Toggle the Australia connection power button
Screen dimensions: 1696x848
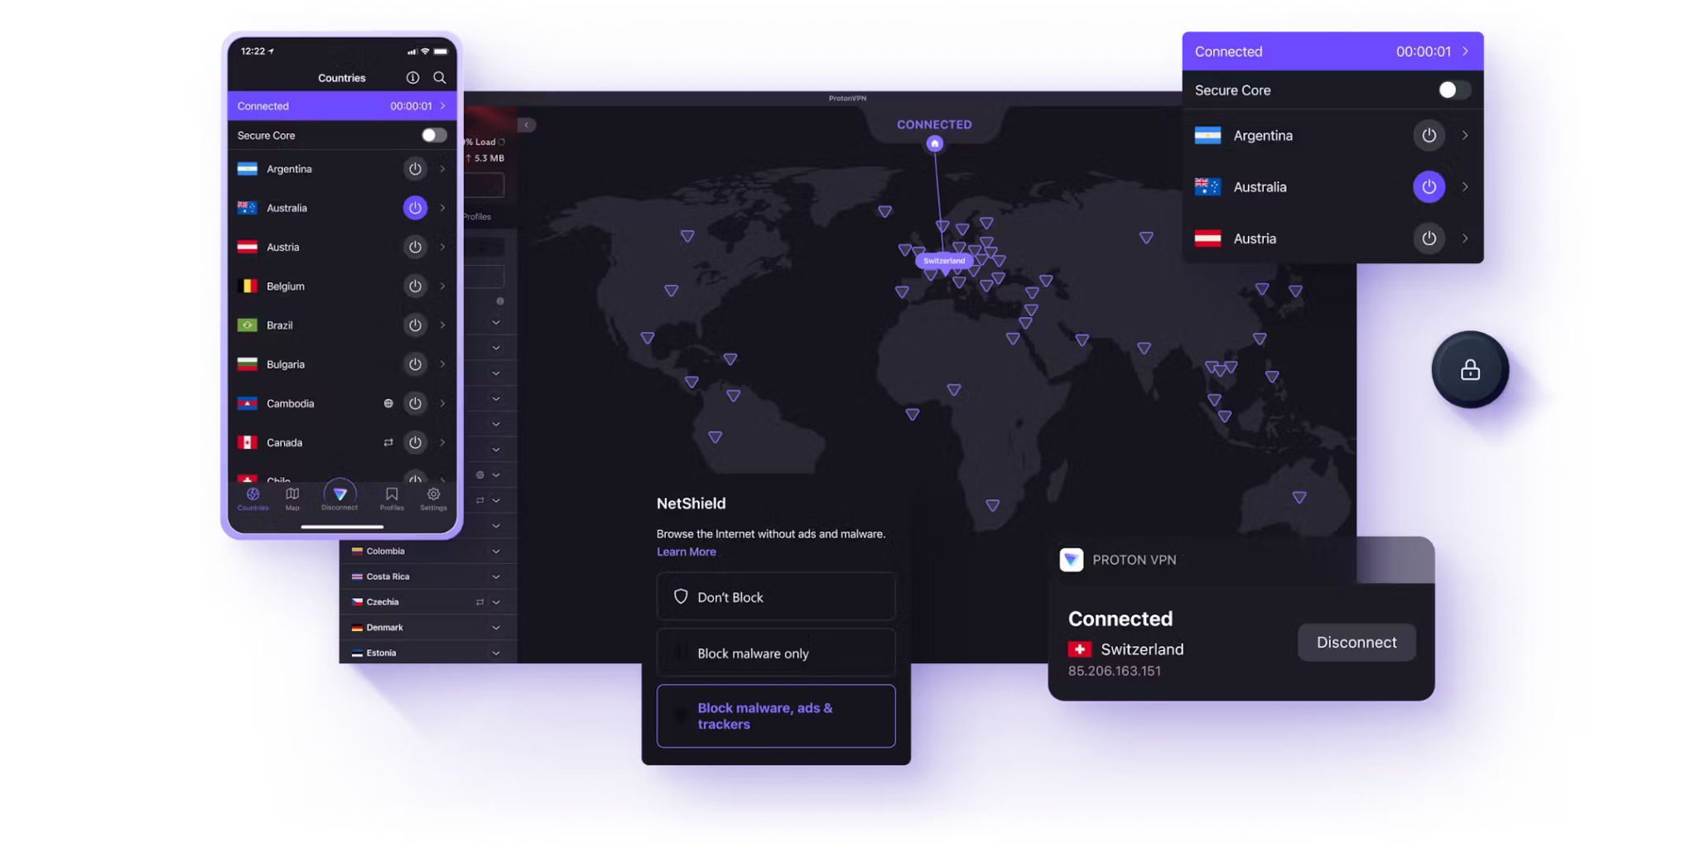coord(415,208)
